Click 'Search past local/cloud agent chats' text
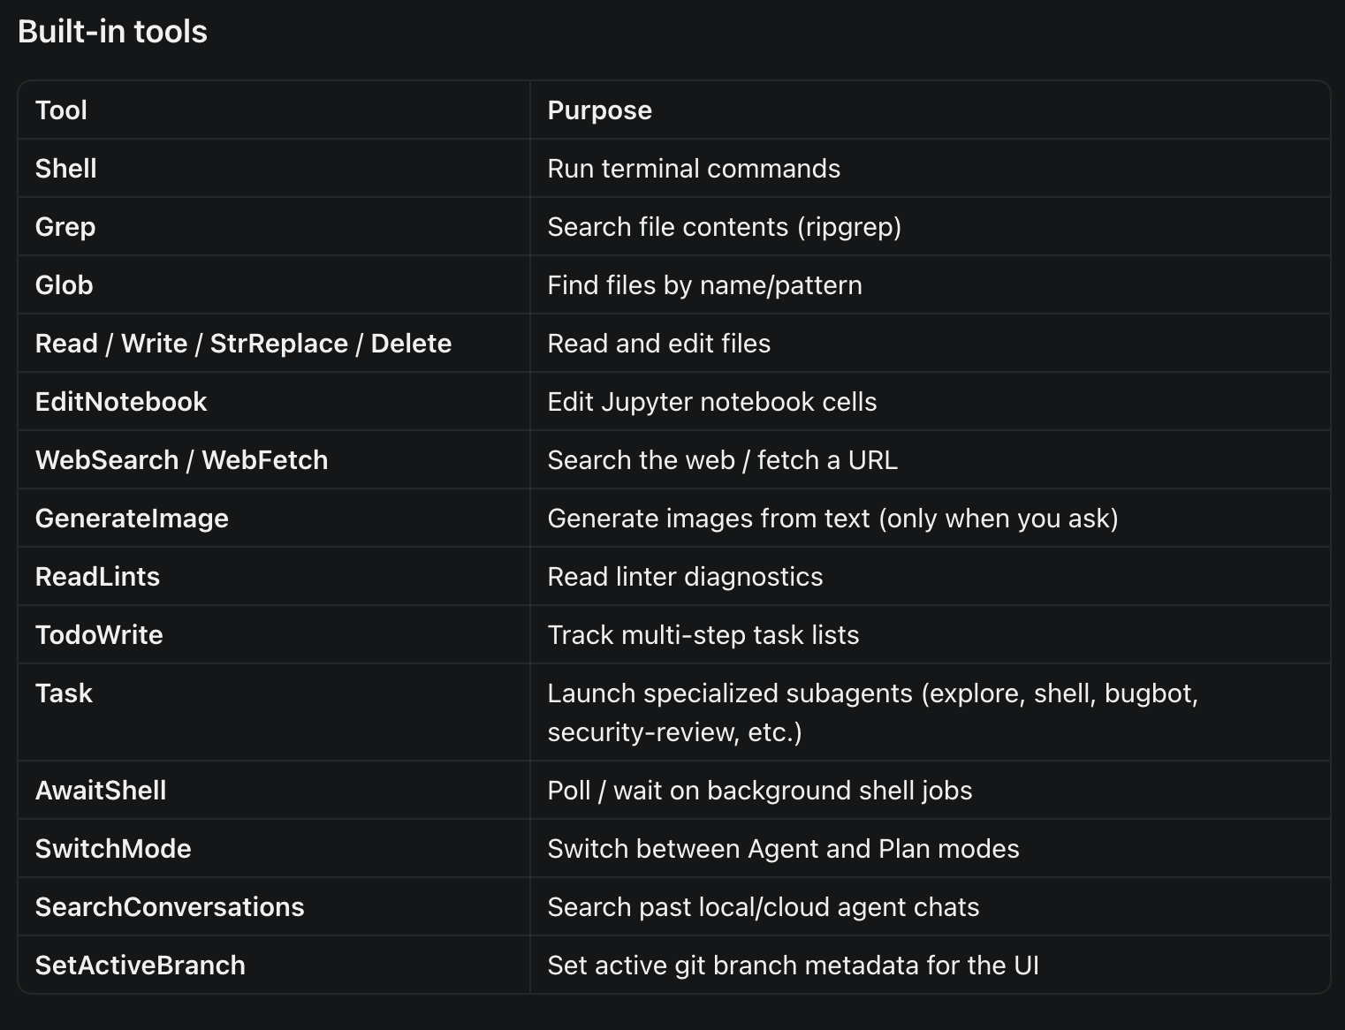Screen dimensions: 1345x1030 click(764, 907)
